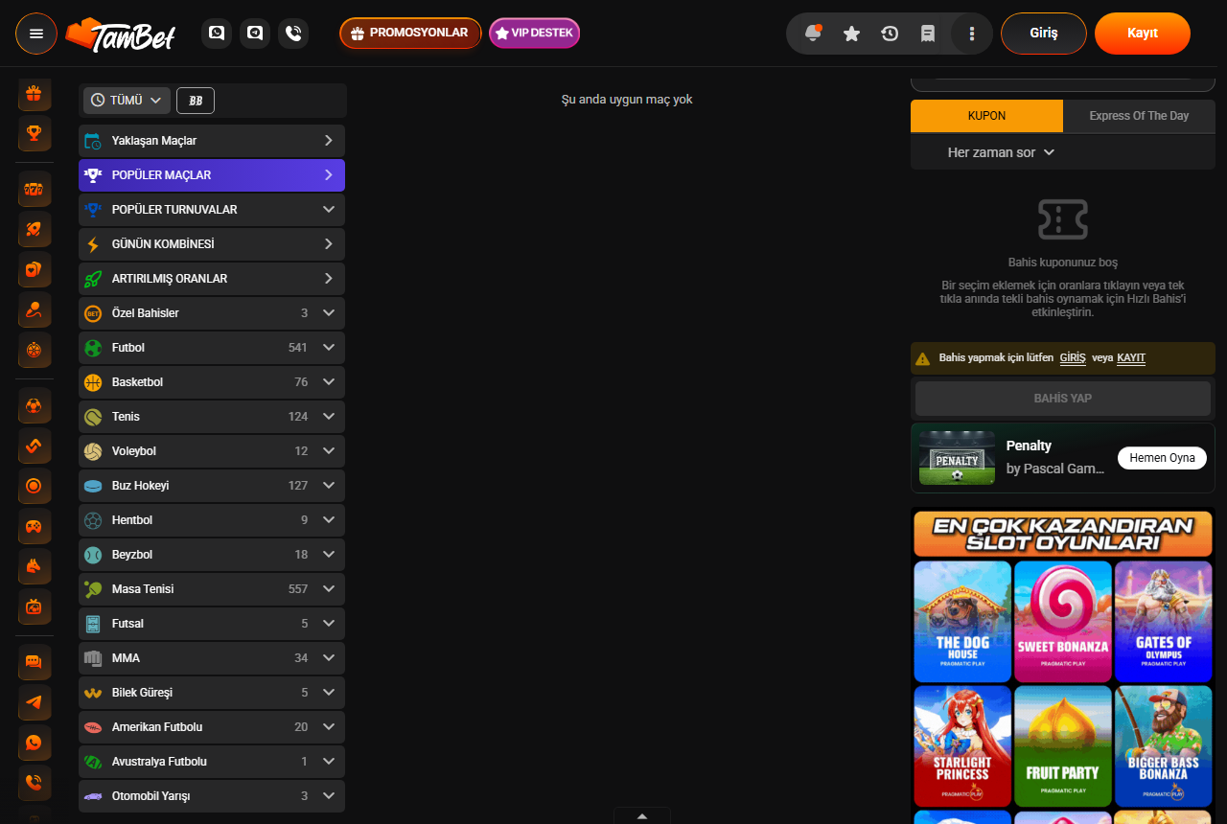Open Bigger Bass Bonanza slot thumbnail
This screenshot has height=824, width=1227.
click(1164, 745)
